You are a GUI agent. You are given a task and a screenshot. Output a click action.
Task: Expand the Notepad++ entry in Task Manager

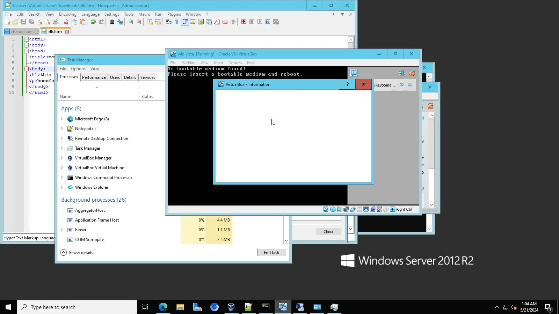pos(62,129)
